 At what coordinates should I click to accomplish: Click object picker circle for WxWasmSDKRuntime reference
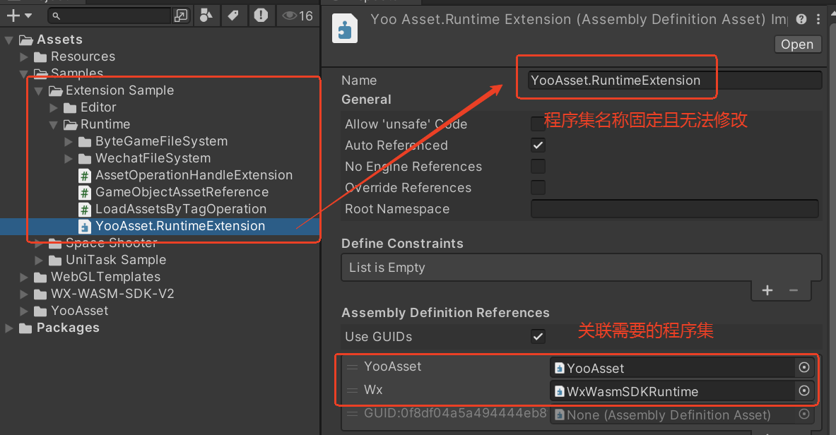click(804, 391)
